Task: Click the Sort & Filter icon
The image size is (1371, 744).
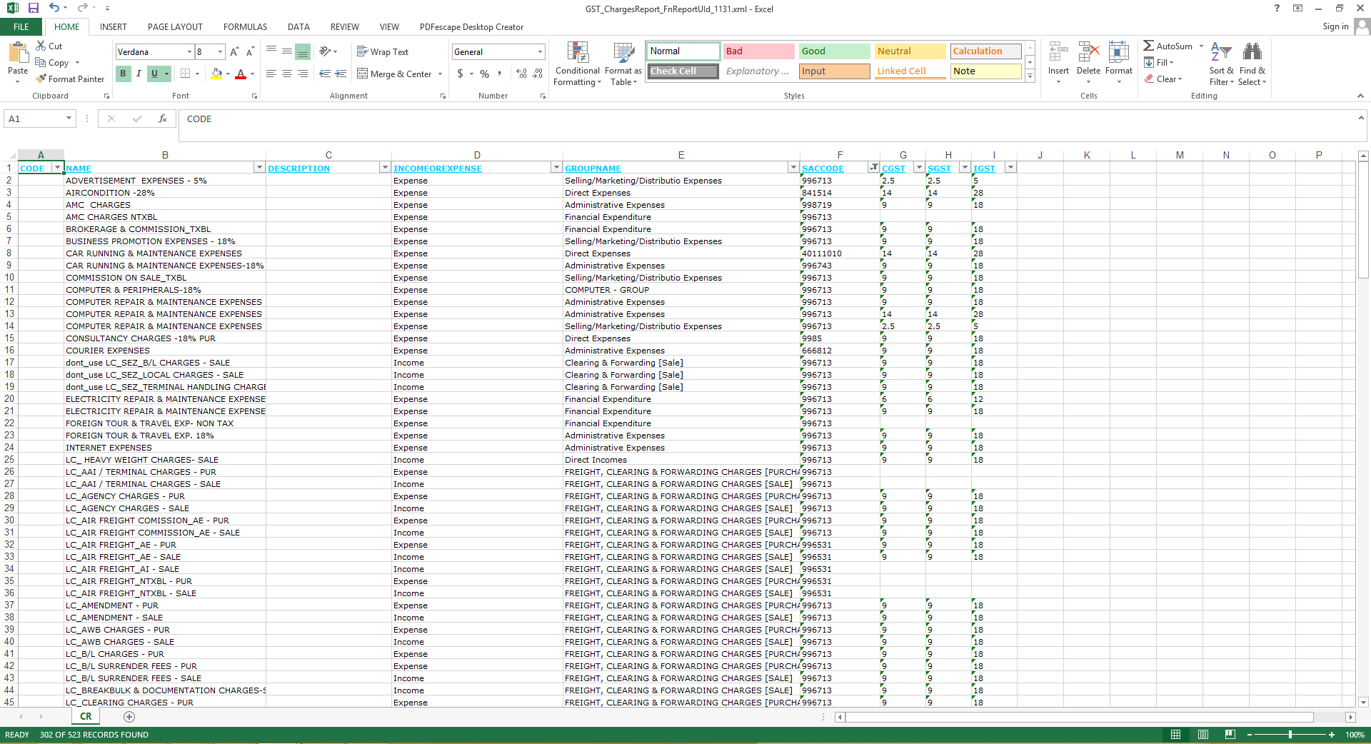Action: 1221,53
